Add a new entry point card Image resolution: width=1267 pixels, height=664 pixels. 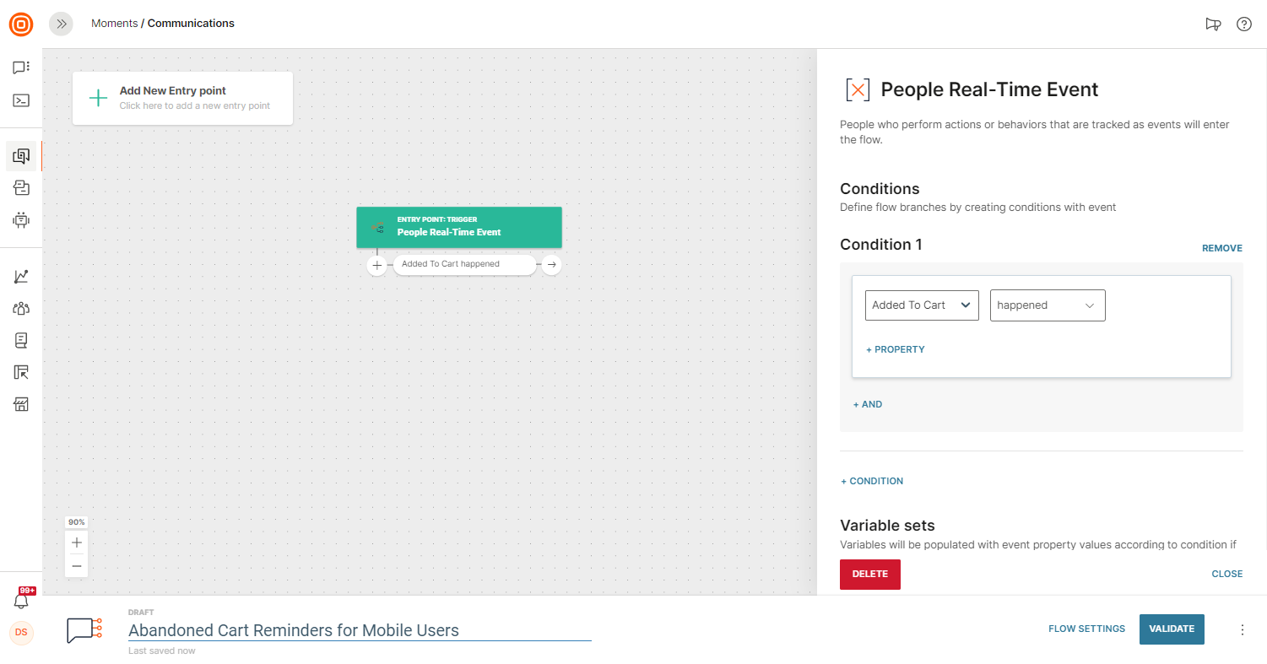pos(182,98)
